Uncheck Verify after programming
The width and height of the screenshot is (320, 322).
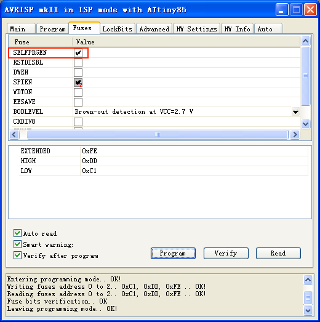coord(17,256)
